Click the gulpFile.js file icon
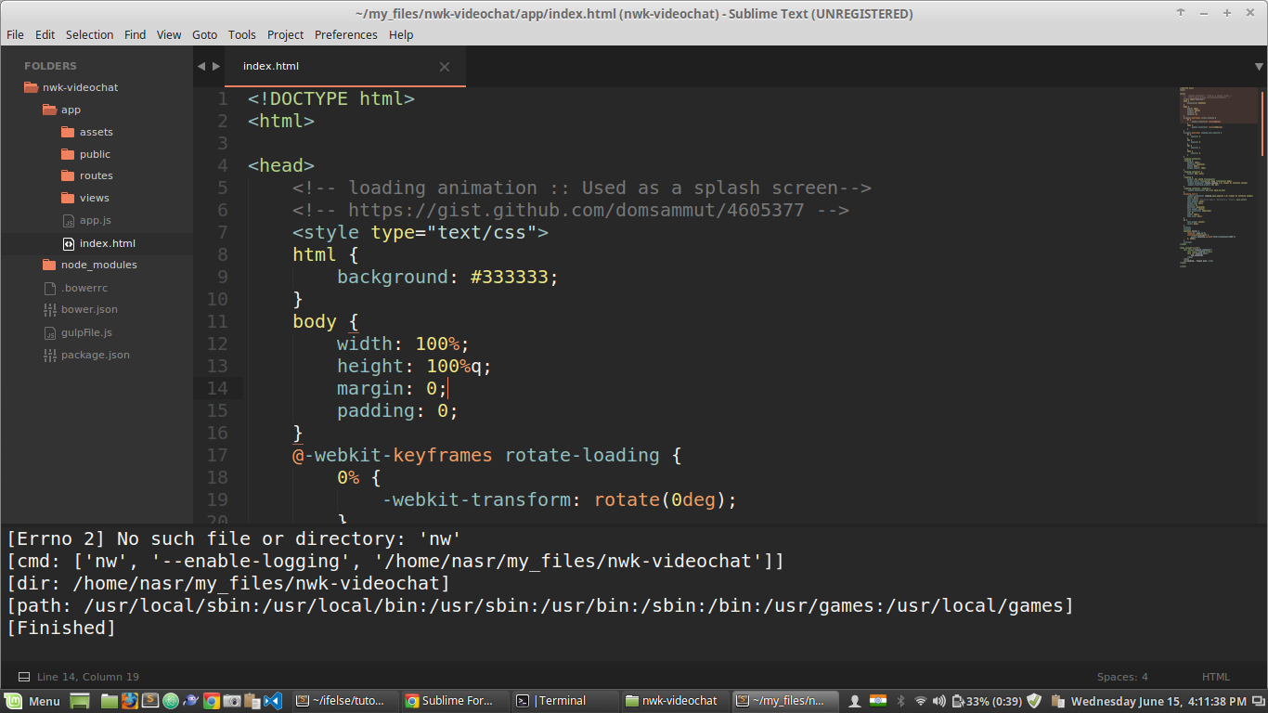The height and width of the screenshot is (713, 1268). click(x=50, y=332)
